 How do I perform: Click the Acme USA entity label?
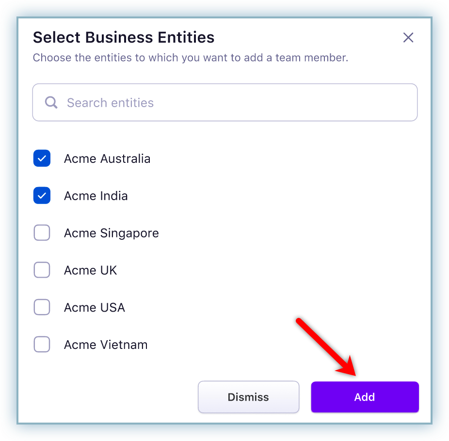click(x=95, y=307)
